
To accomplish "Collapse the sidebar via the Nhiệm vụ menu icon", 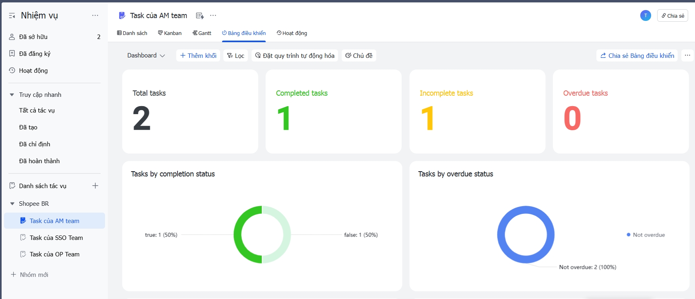I will [12, 16].
